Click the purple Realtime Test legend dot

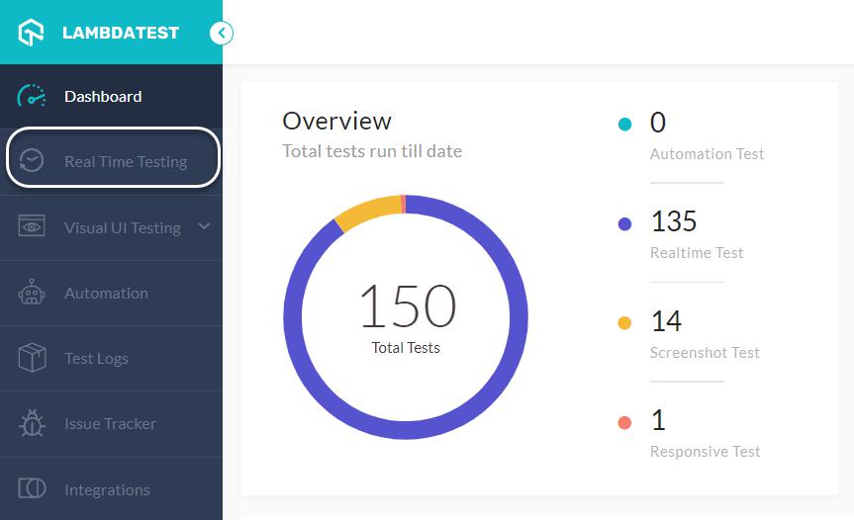624,223
